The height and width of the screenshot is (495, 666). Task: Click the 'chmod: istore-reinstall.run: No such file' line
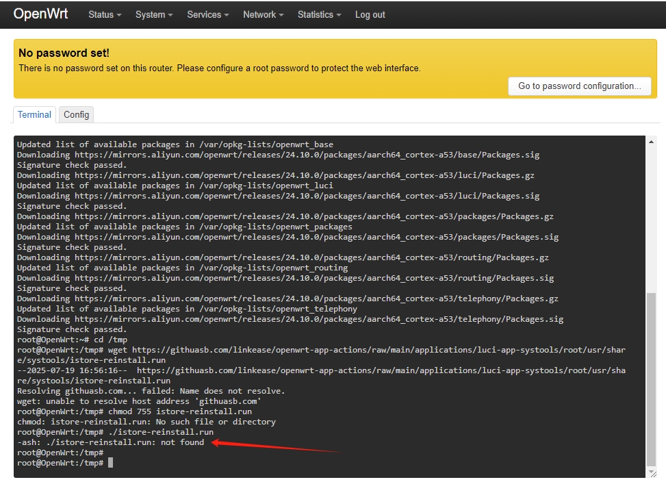pyautogui.click(x=146, y=422)
